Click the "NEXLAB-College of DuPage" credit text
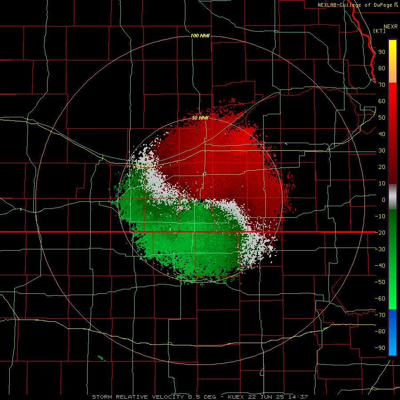Viewport: 400px width, 400px height. (355, 5)
